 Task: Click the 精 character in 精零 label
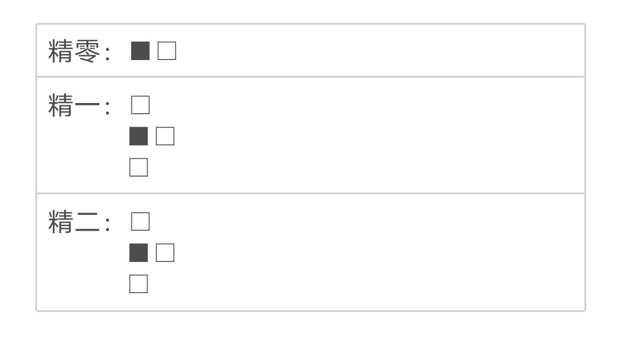pyautogui.click(x=60, y=52)
